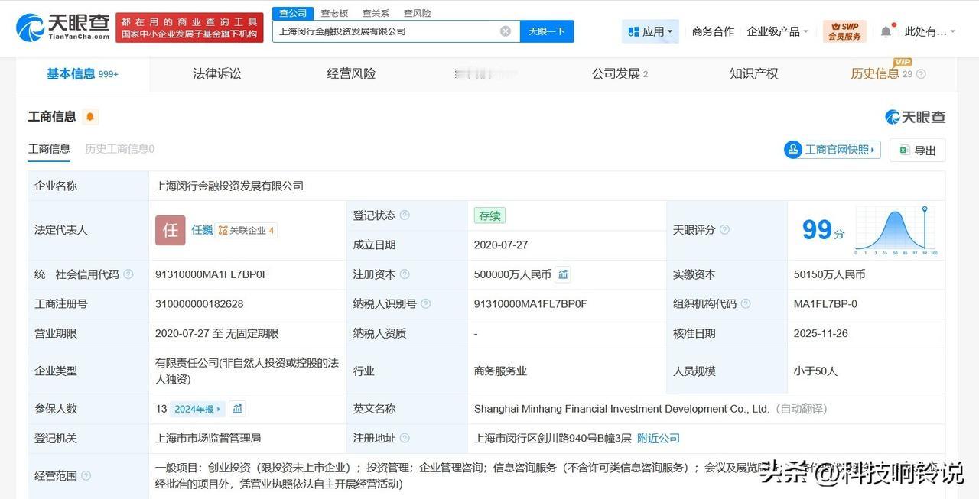This screenshot has width=979, height=499.
Task: Click the red 都在用的商业查询工具 banner
Action: point(190,28)
